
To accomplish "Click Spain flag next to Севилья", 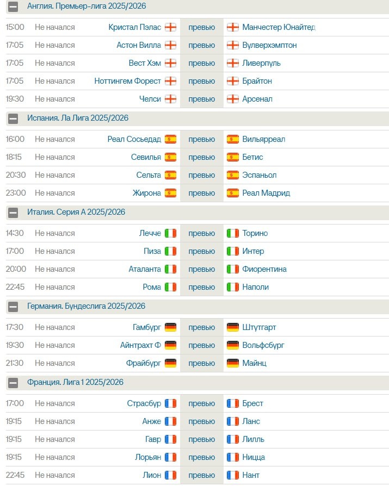I will (x=171, y=157).
